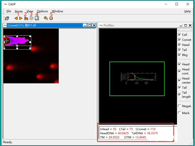Toggle the Head checkbox directly below Comet
Screen dimensions: 195x146
coord(179,45)
